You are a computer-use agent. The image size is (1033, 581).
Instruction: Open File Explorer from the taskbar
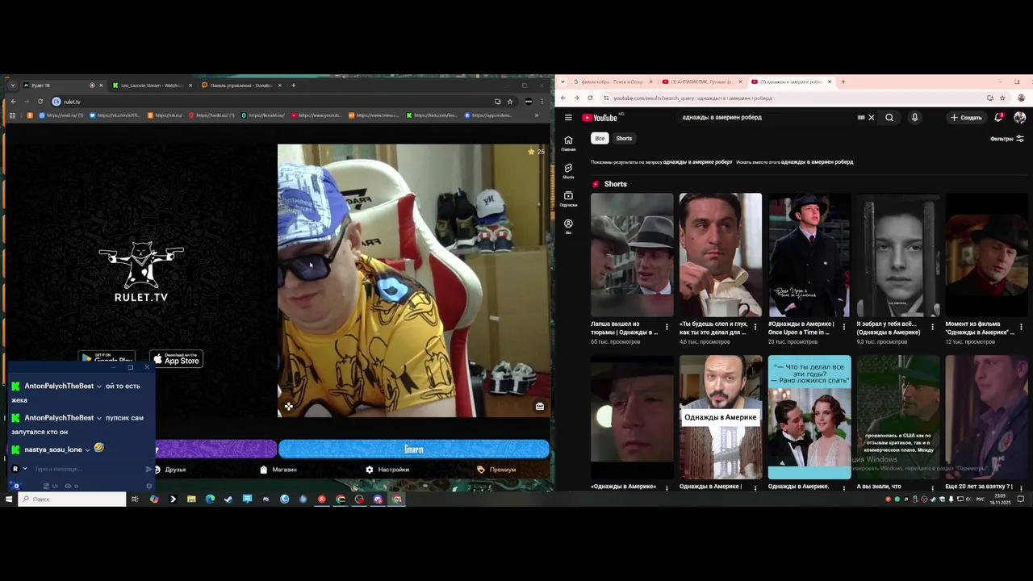(191, 499)
